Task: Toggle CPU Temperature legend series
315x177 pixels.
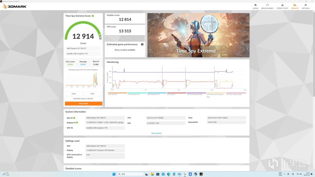Action: pos(137,94)
